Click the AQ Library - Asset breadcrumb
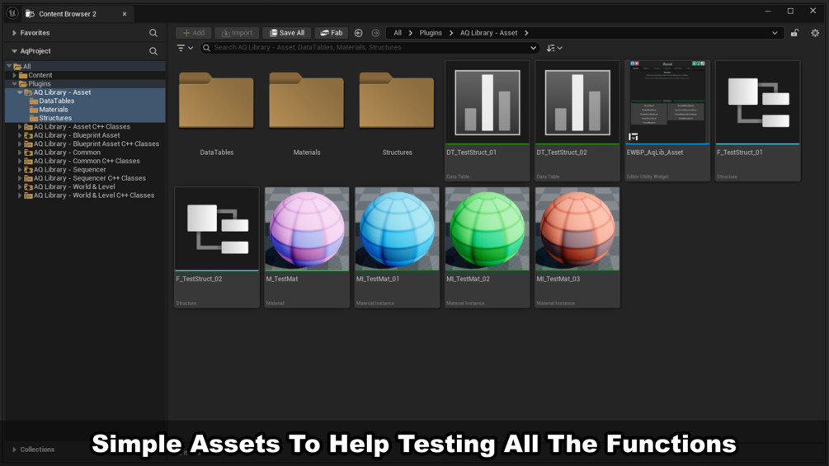Viewport: 829px width, 466px height. pyautogui.click(x=488, y=33)
